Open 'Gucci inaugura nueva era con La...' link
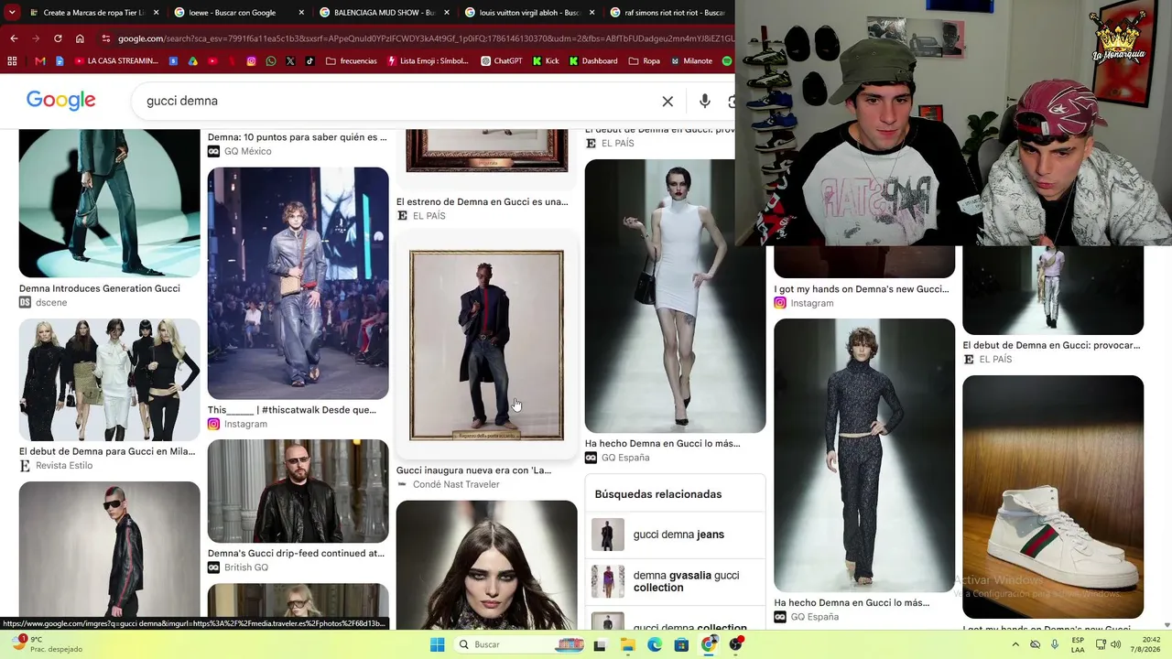The height and width of the screenshot is (659, 1172). (x=473, y=470)
